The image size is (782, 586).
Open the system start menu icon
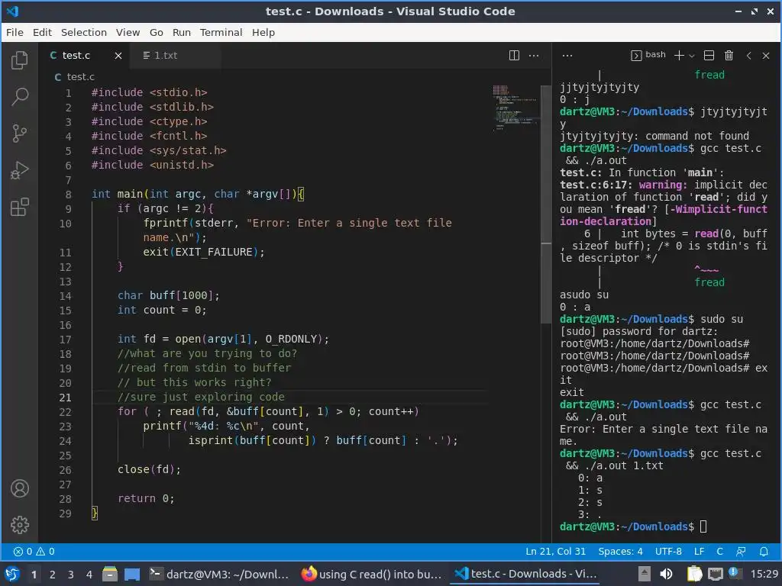tap(12, 574)
